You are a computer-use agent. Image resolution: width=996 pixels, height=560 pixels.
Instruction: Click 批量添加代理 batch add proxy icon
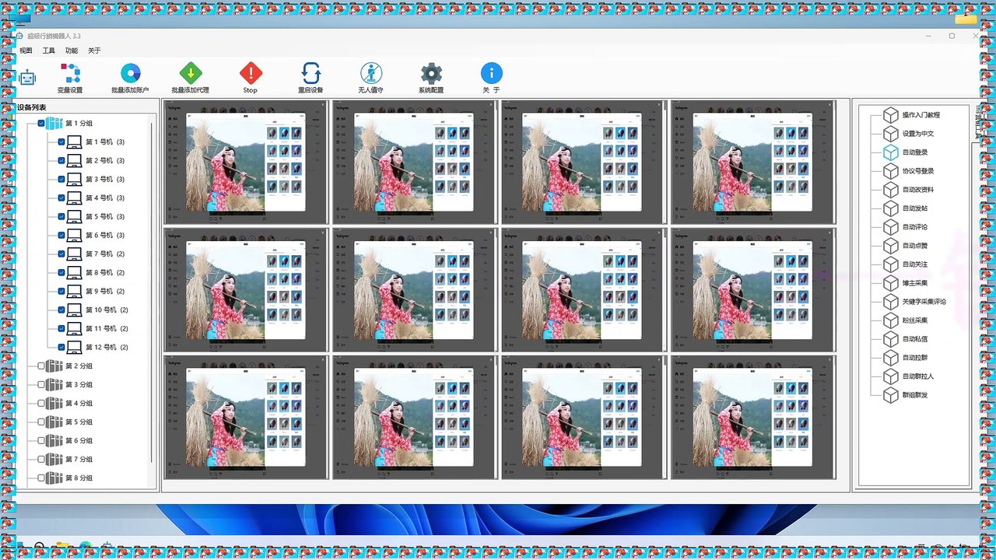191,74
